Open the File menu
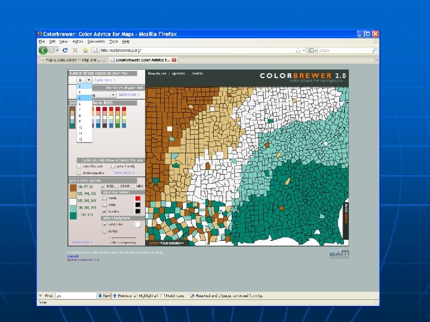 [42, 42]
